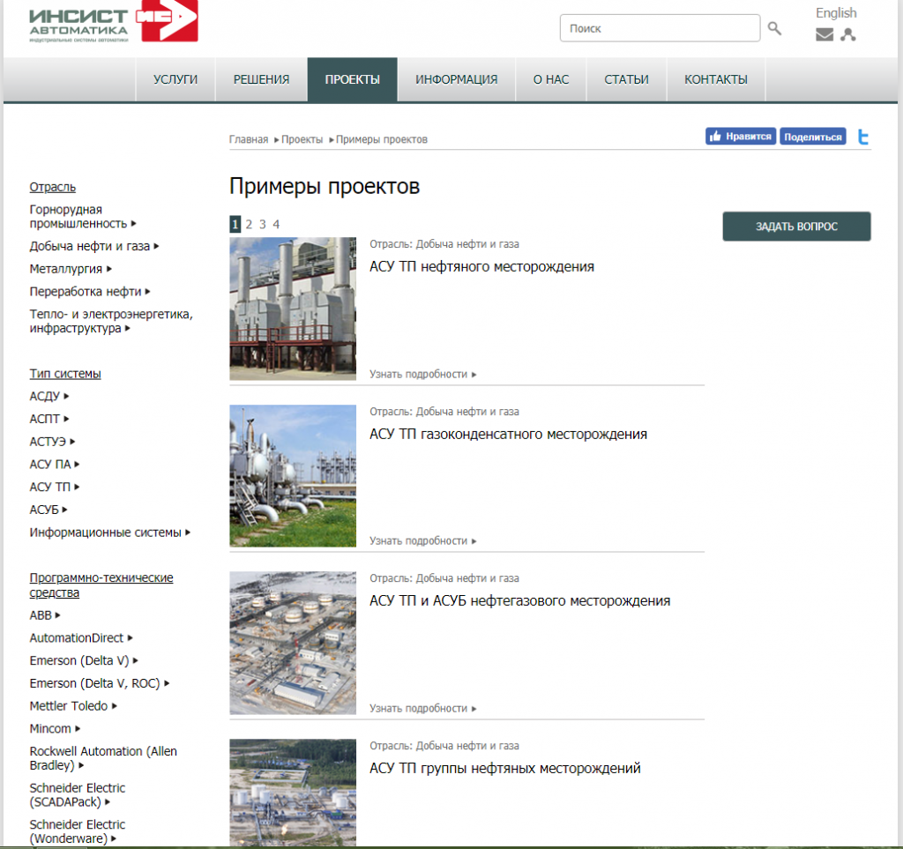Switch language to English

[835, 13]
